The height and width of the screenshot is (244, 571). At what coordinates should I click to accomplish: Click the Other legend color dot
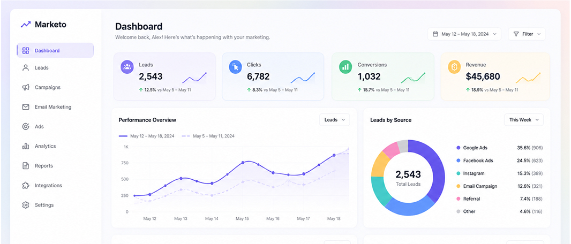[458, 211]
